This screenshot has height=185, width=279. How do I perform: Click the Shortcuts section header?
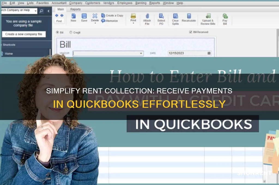(9, 45)
